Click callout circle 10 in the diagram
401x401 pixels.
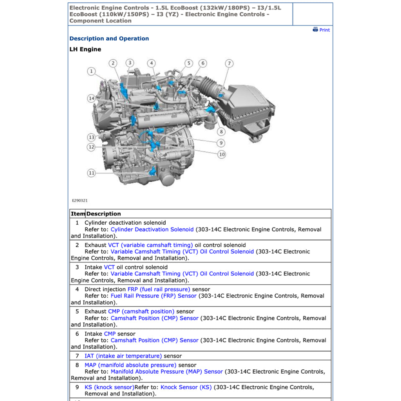tap(222, 154)
